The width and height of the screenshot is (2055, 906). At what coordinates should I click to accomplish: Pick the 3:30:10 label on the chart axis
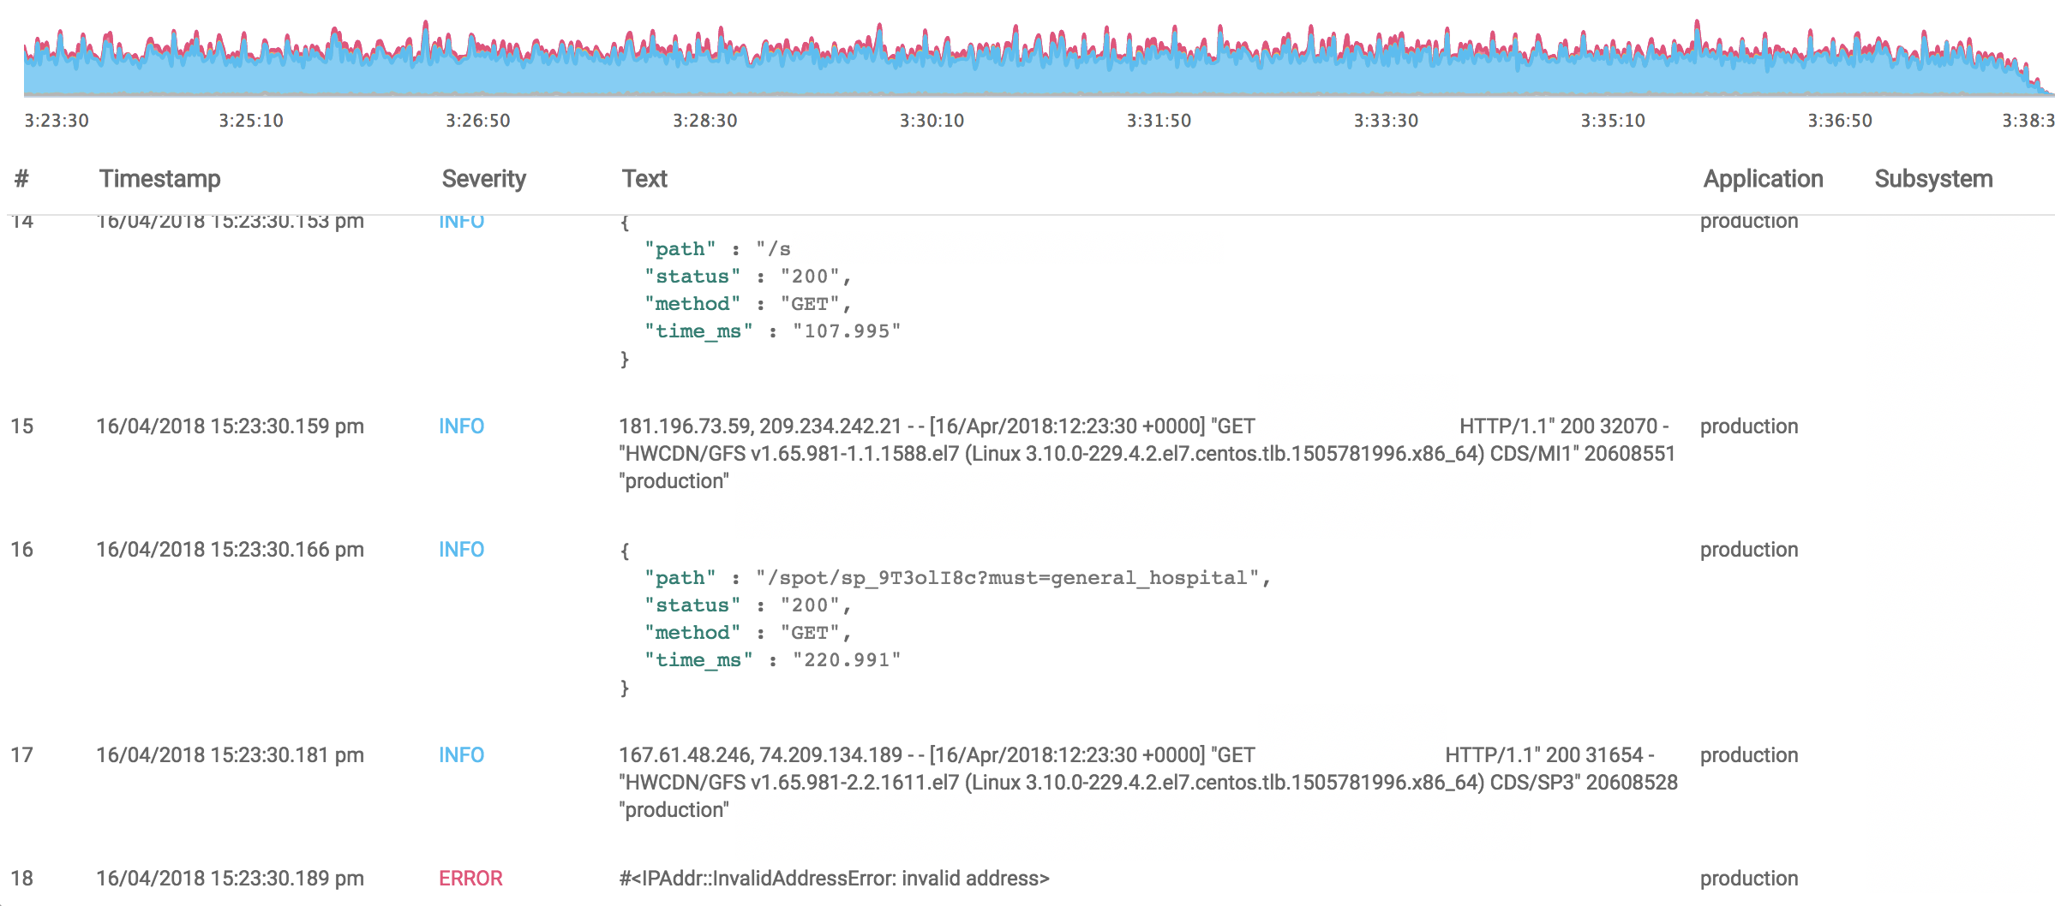click(x=932, y=121)
